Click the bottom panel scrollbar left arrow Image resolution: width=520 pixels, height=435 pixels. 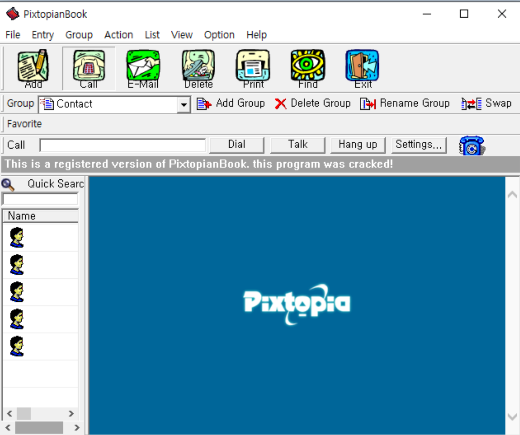(x=8, y=428)
